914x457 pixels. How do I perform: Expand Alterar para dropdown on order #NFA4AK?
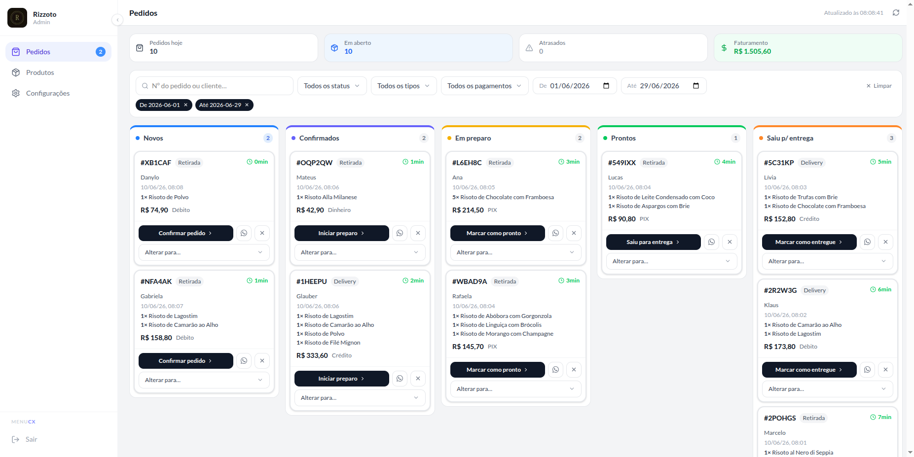[x=204, y=380]
